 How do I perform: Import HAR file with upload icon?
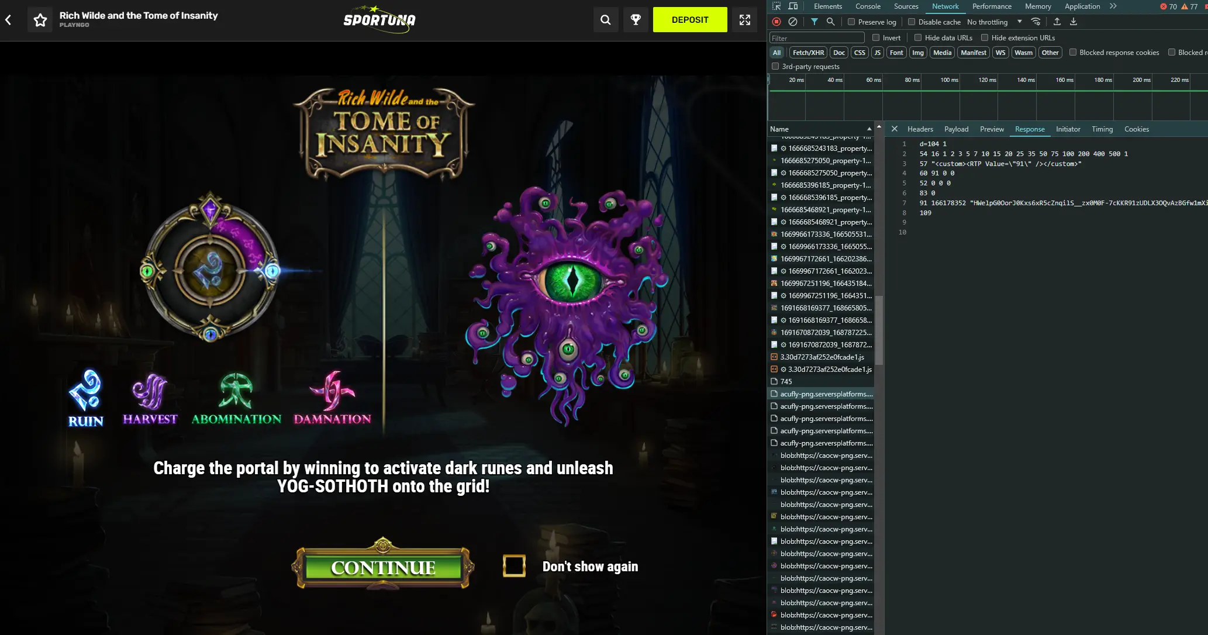click(x=1057, y=22)
